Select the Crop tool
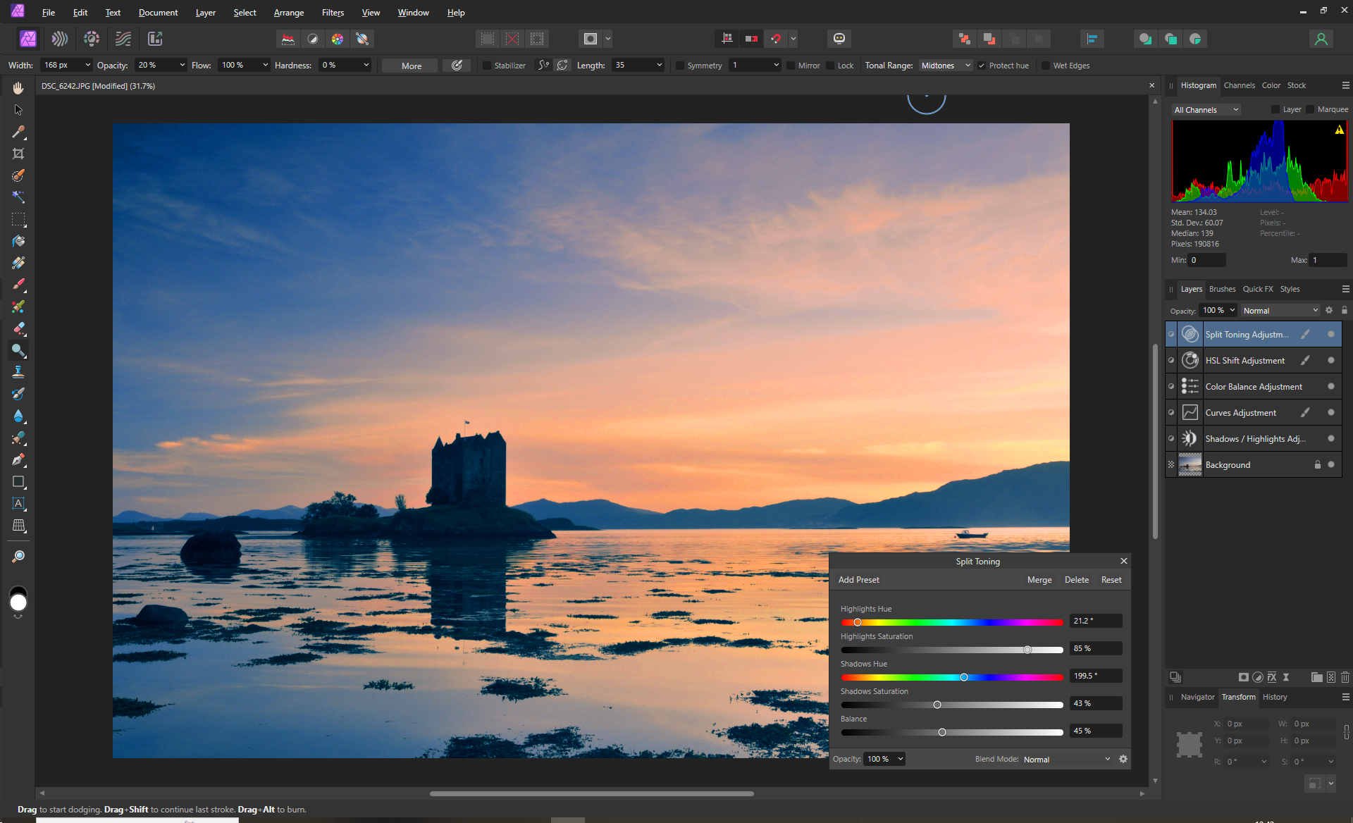 [18, 154]
